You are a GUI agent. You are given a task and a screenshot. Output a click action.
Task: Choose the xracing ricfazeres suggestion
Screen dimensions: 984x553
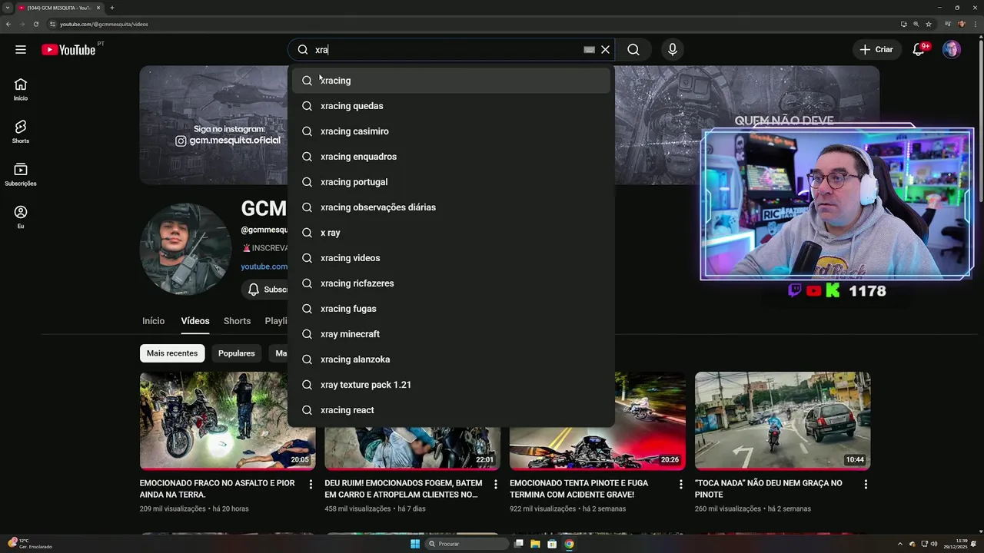coord(451,283)
